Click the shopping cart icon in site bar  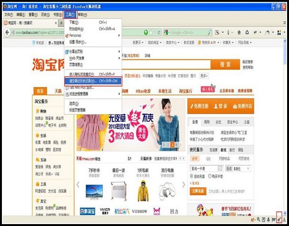coord(200,42)
